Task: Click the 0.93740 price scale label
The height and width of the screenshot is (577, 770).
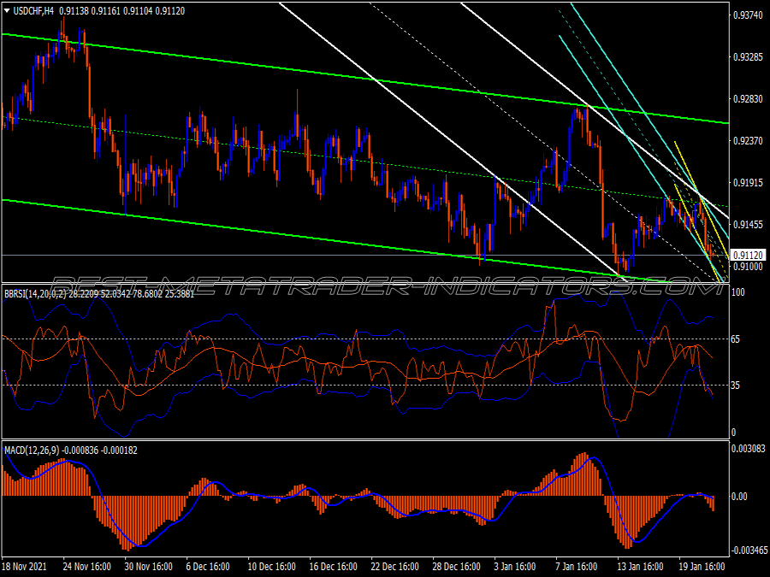Action: tap(748, 15)
